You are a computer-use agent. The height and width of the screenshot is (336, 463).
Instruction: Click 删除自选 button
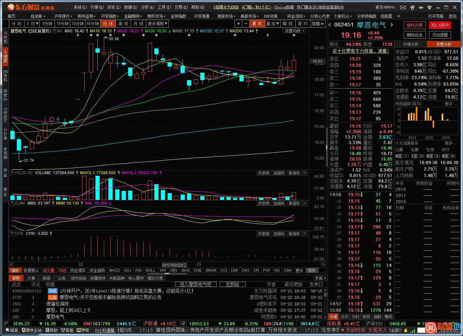(x=414, y=35)
